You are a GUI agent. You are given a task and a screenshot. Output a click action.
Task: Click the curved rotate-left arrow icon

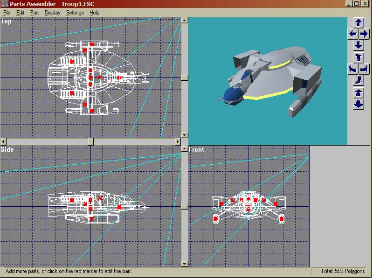(x=353, y=69)
